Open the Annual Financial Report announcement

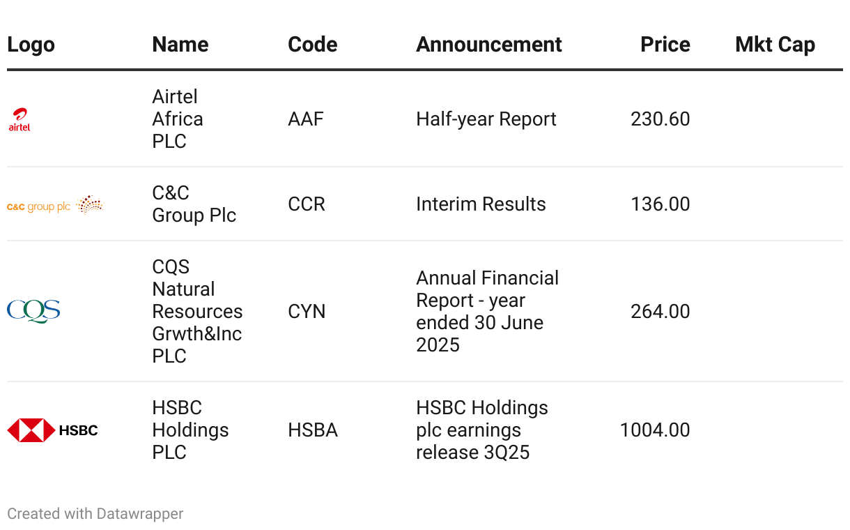tap(487, 311)
